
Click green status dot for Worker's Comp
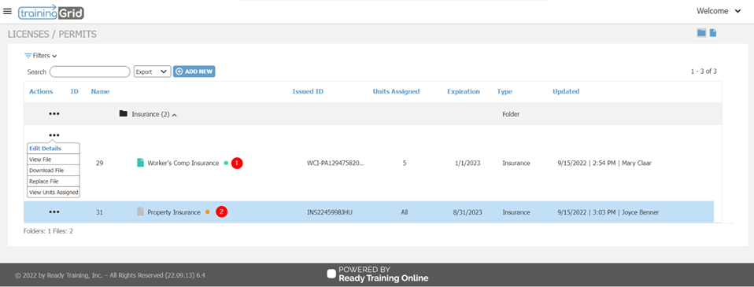coord(226,163)
